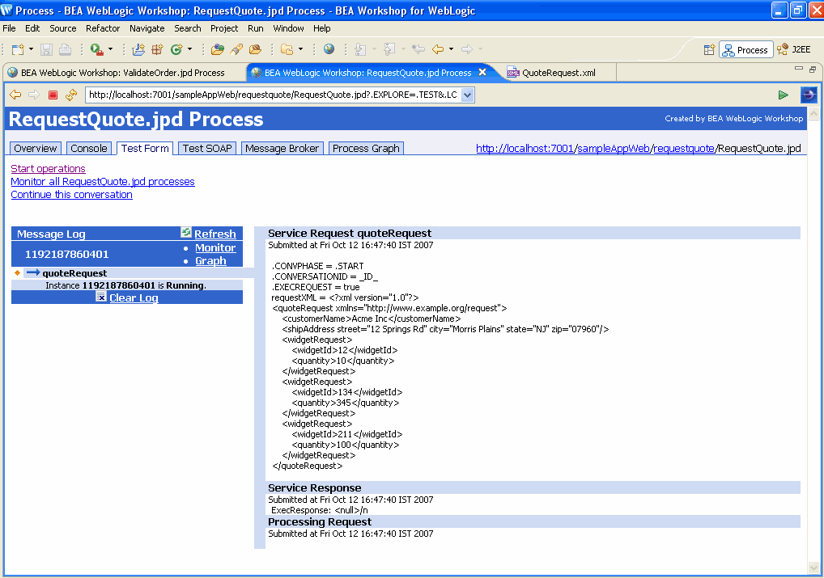The image size is (824, 578).
Task: Click the browser Forward arrow icon
Action: [34, 95]
